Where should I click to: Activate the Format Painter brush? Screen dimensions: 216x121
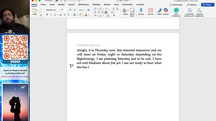coord(41,15)
